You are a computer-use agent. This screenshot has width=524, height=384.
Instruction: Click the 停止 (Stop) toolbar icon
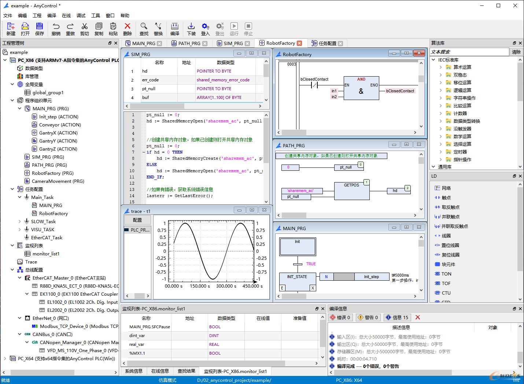click(248, 26)
